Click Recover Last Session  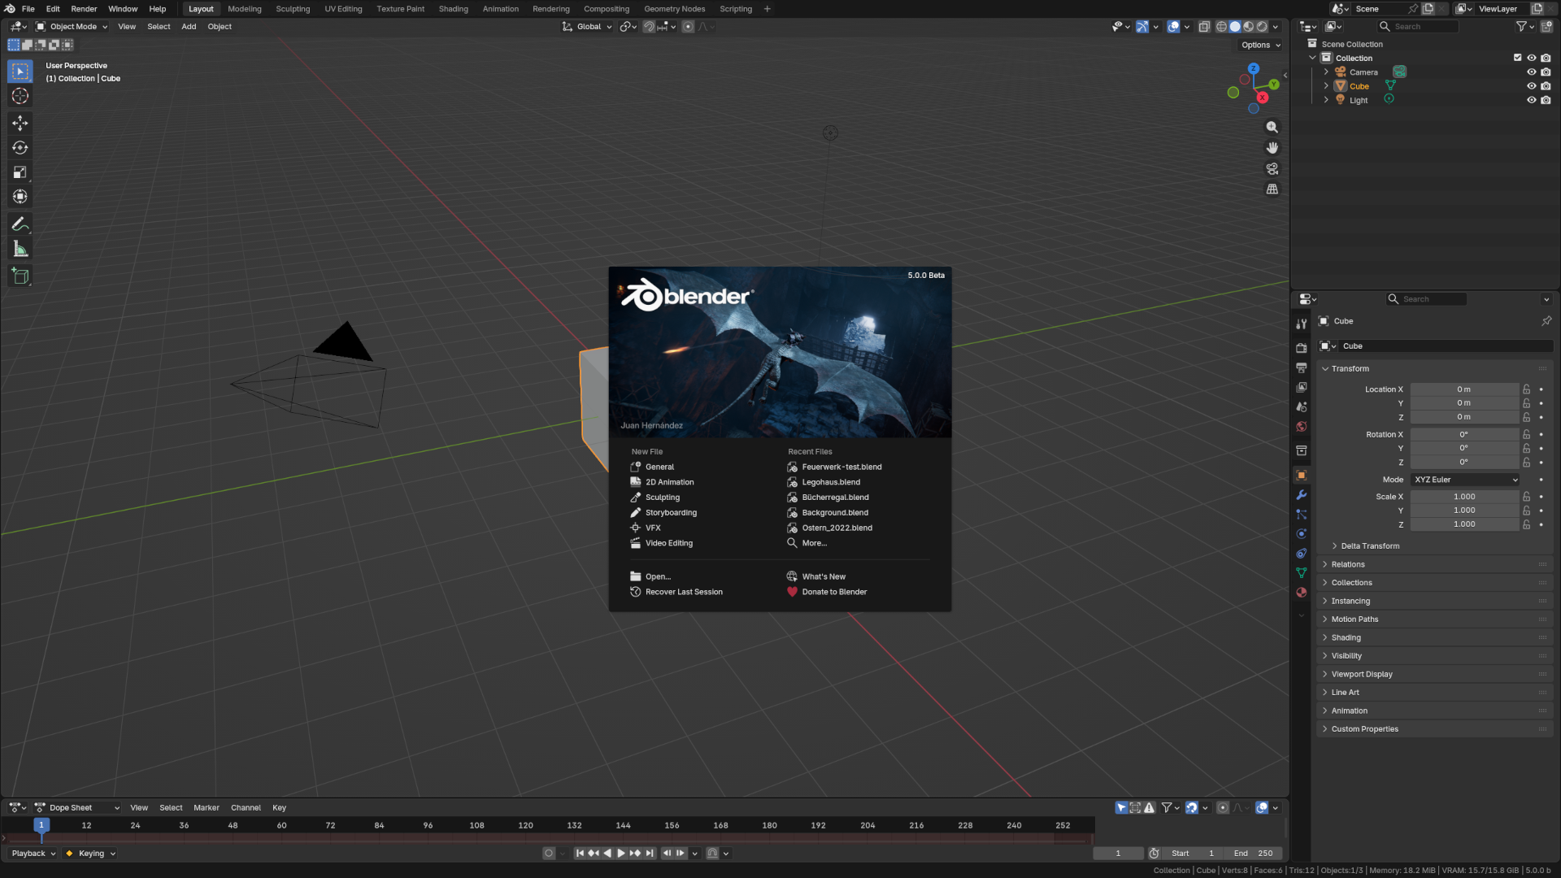(x=683, y=592)
